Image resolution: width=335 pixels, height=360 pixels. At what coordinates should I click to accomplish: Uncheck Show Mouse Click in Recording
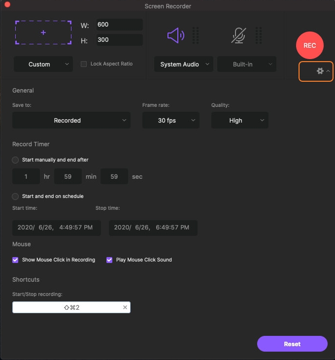15,260
